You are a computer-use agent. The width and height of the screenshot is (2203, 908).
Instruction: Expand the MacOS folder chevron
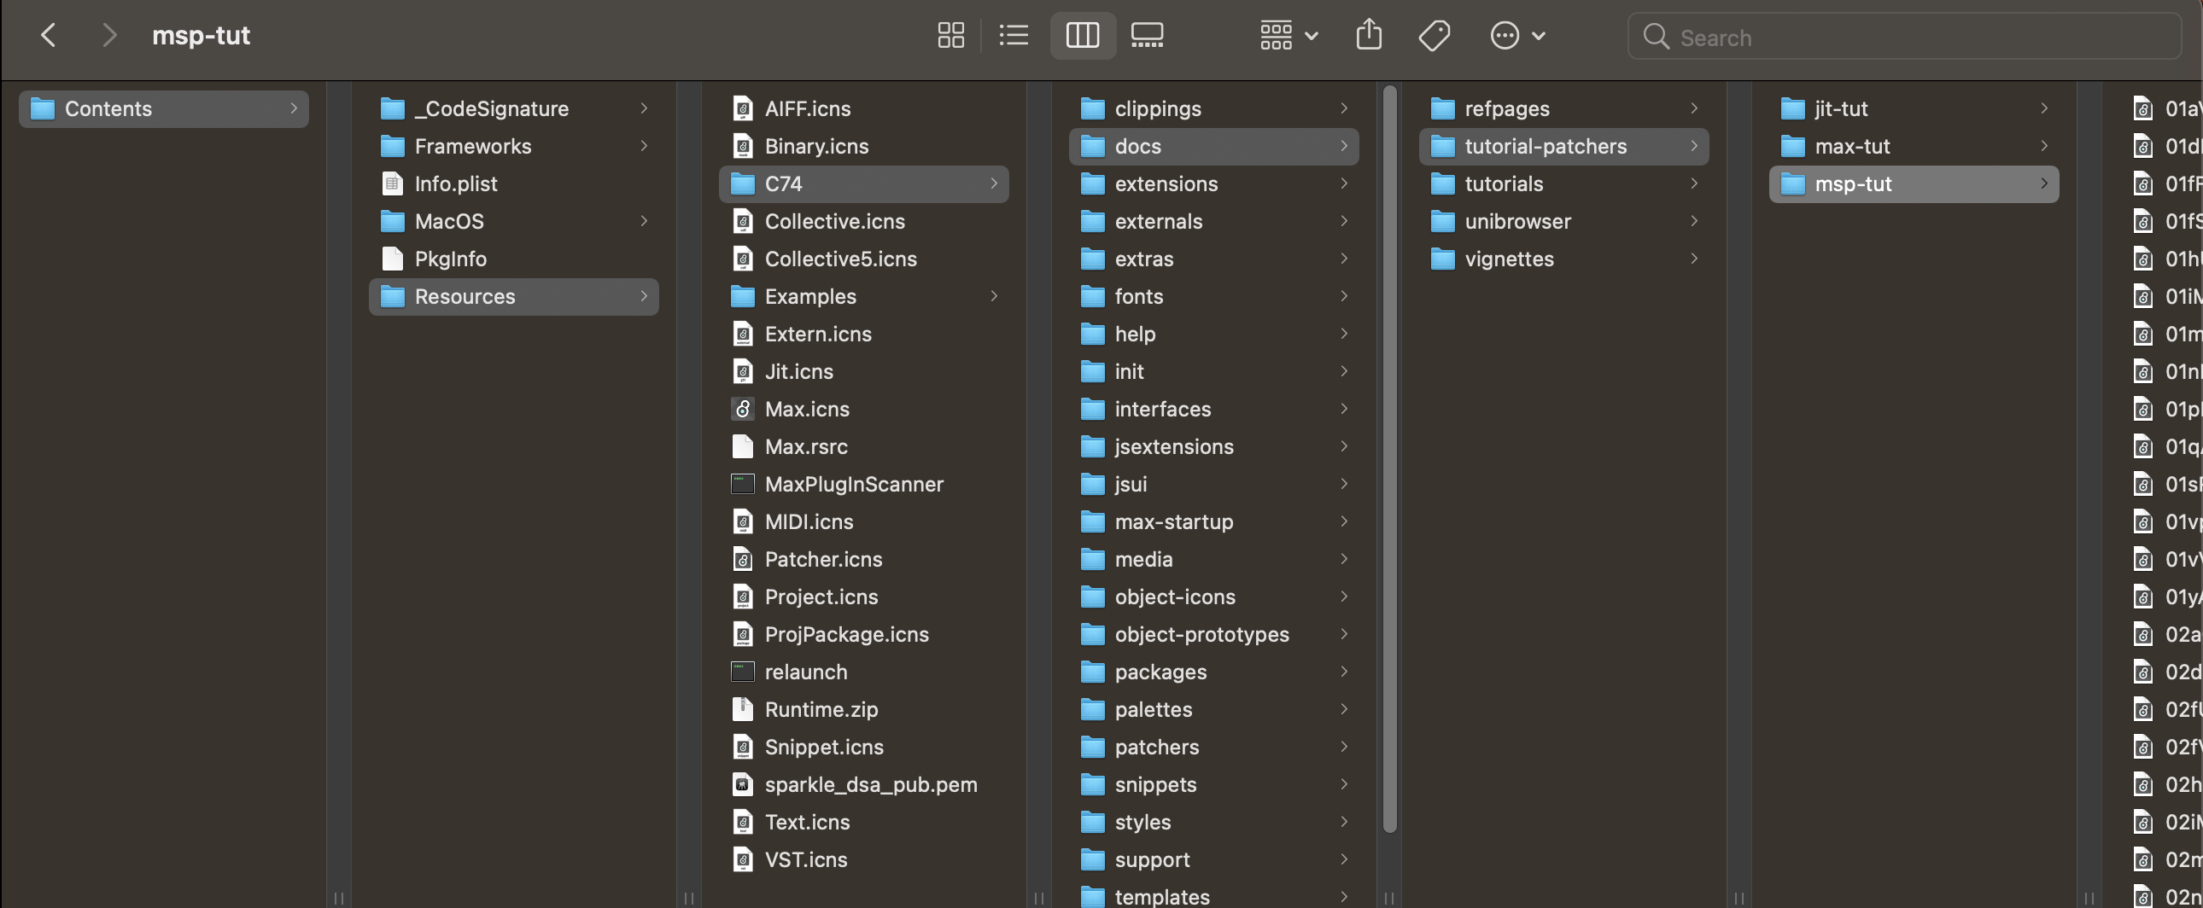(x=643, y=221)
